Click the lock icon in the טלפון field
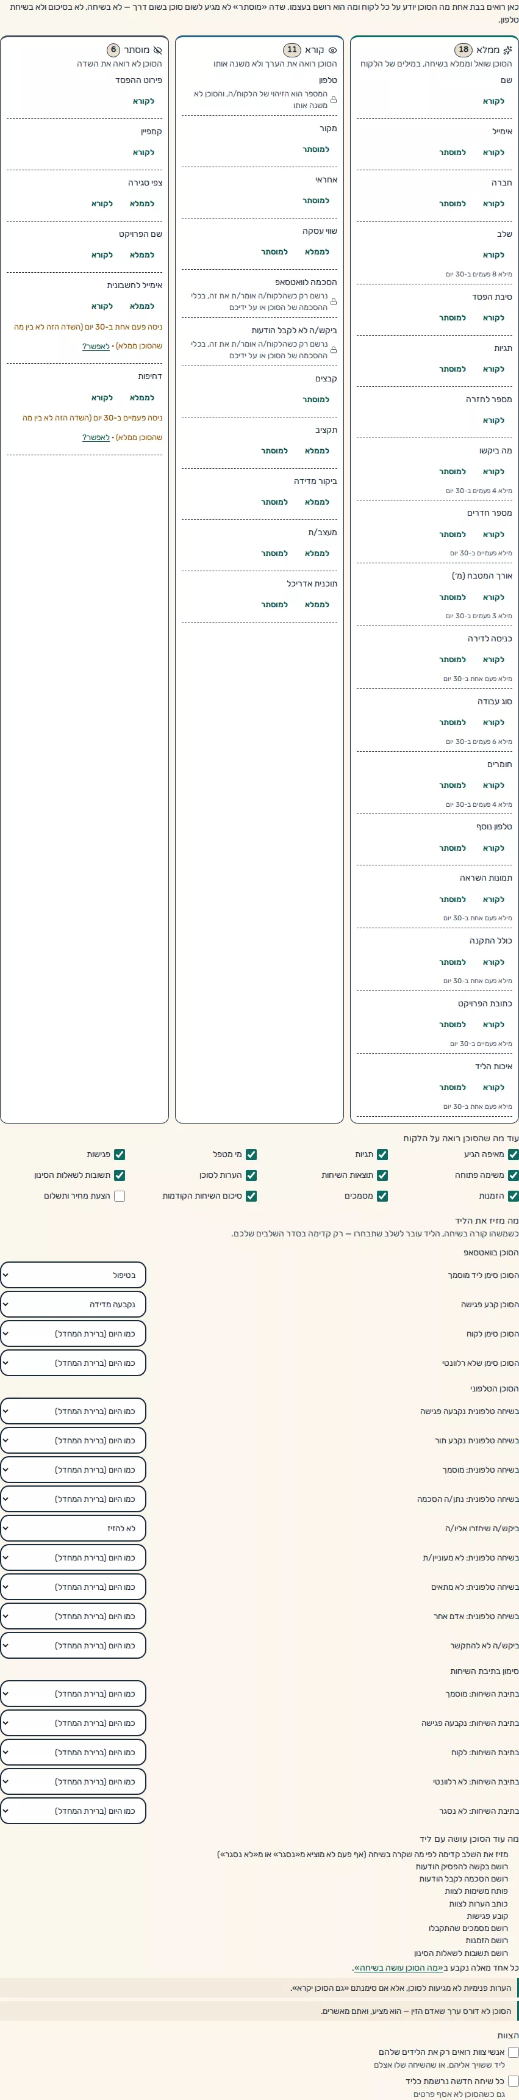519x2100 pixels. [333, 99]
